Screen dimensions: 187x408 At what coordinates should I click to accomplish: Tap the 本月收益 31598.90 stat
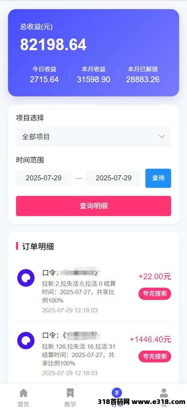pyautogui.click(x=93, y=75)
